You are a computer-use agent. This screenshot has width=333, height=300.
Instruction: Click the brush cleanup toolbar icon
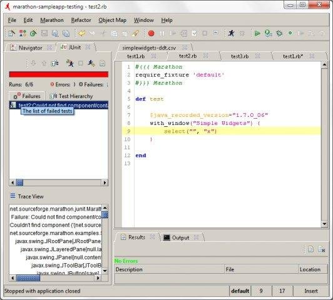[x=135, y=33]
